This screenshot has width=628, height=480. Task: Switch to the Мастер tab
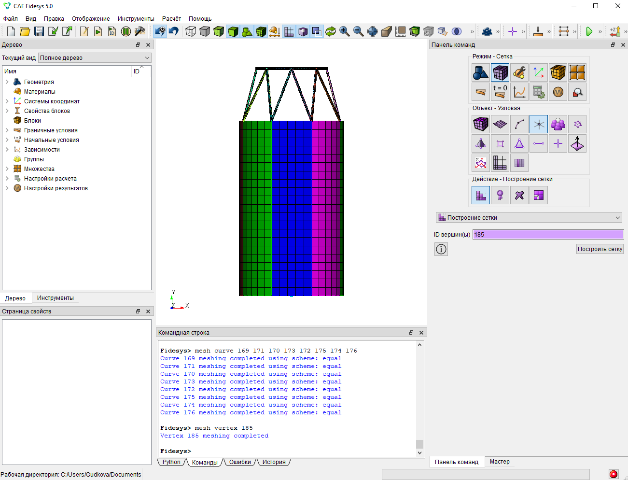click(500, 462)
